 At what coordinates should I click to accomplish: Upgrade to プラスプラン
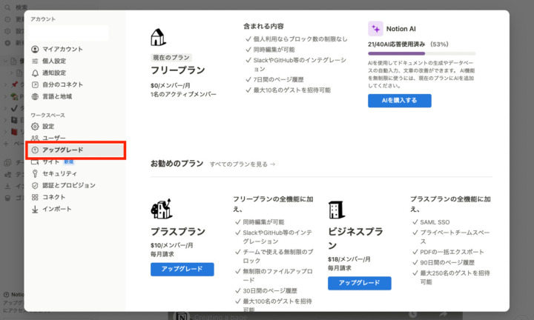(x=182, y=269)
